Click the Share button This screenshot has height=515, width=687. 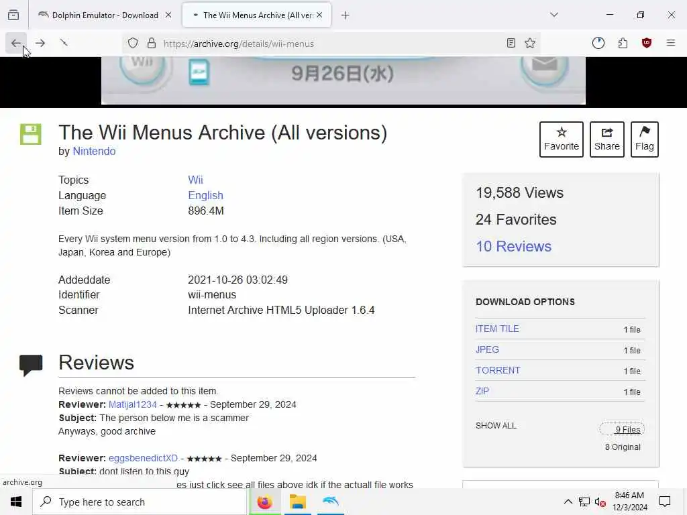pyautogui.click(x=606, y=139)
